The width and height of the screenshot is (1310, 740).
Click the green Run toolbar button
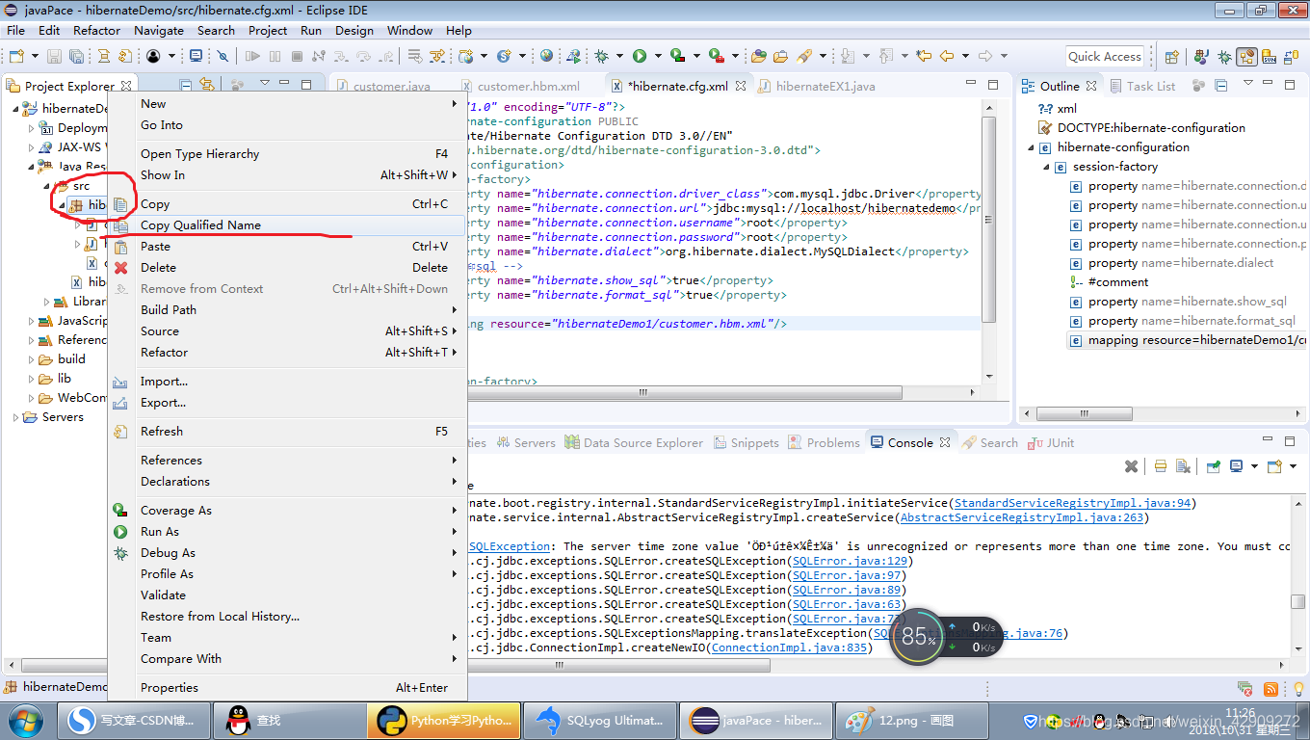click(x=639, y=56)
